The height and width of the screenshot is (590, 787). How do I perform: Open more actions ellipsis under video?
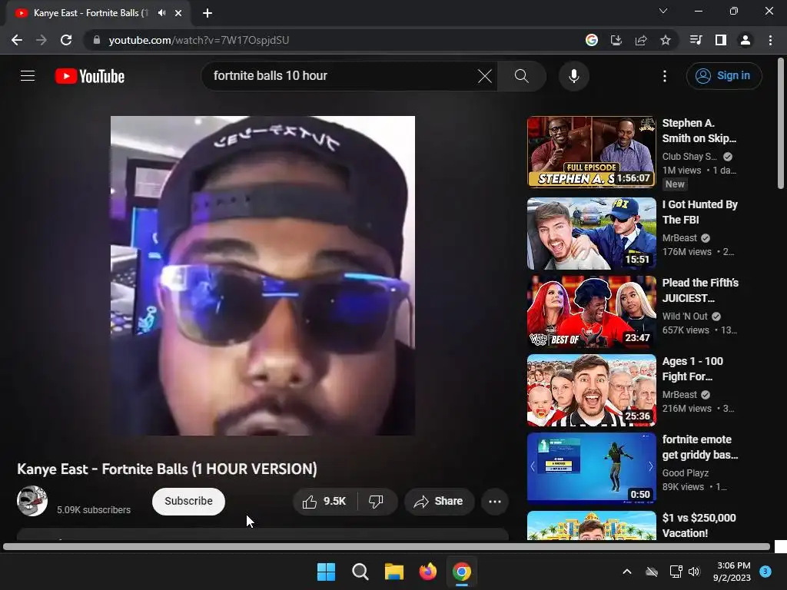(x=495, y=501)
